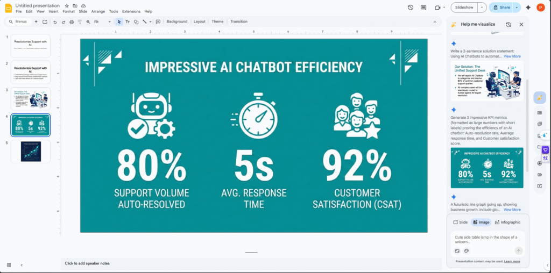Click the print icon in toolbar
This screenshot has width=551, height=273.
72,21
